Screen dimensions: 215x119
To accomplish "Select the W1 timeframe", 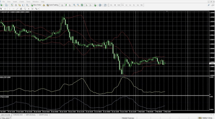I will coord(138,5).
